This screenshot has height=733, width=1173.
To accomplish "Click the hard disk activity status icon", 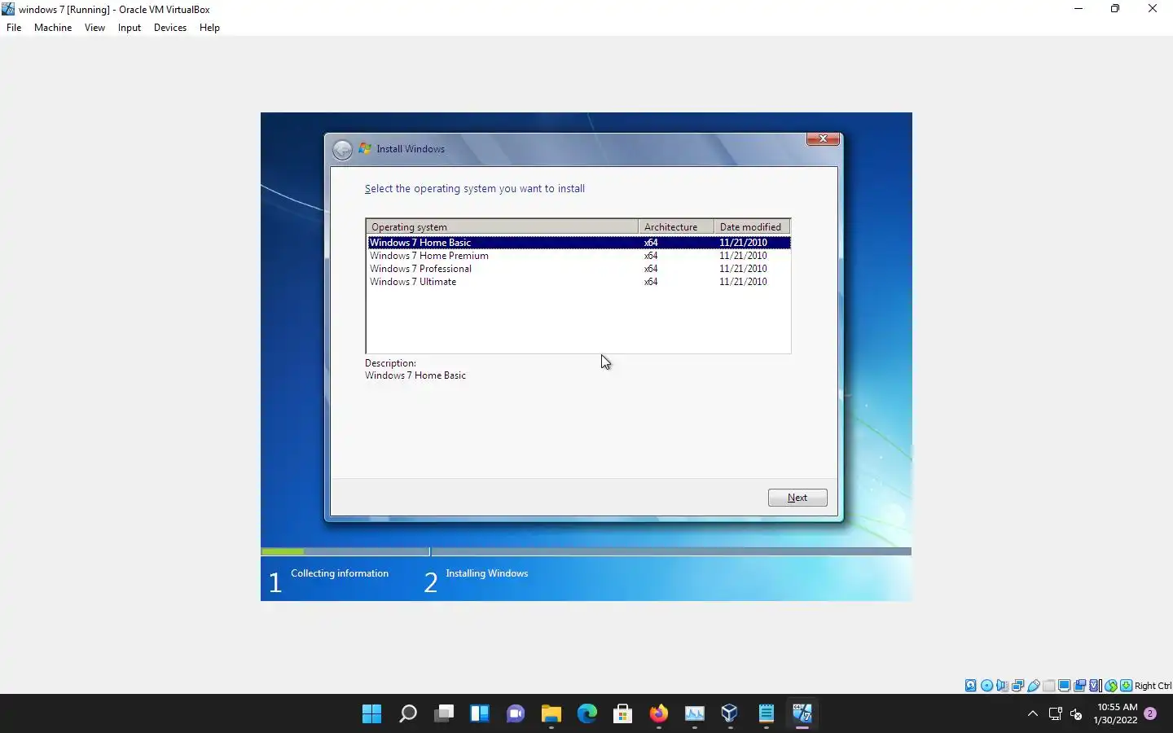I will [x=970, y=686].
